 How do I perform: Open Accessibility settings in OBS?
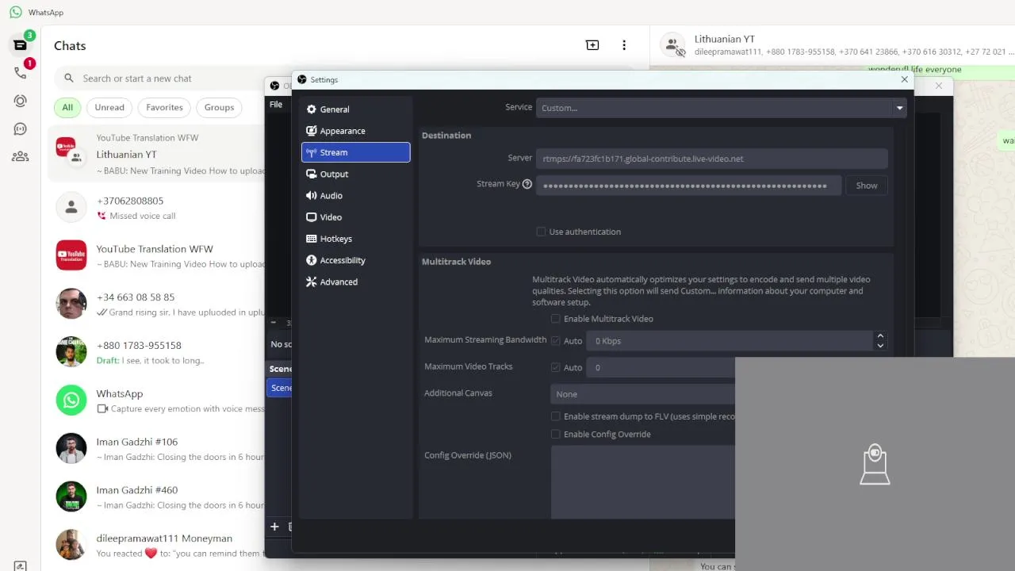pos(356,260)
